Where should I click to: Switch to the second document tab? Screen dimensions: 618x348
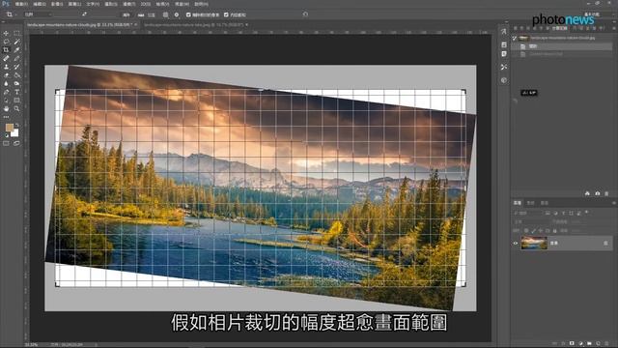click(193, 25)
